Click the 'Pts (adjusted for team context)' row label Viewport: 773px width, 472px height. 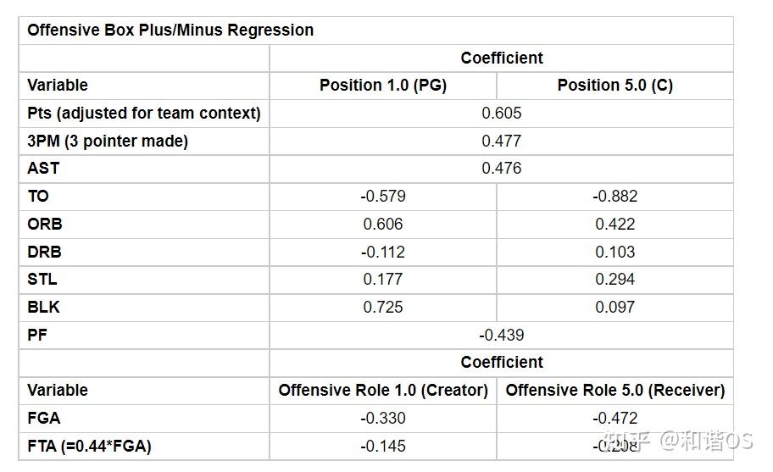(x=144, y=114)
